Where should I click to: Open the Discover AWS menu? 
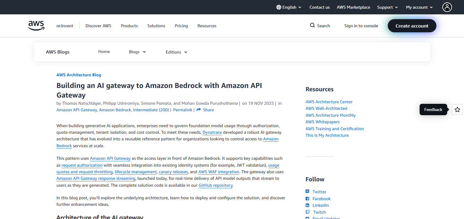[98, 26]
